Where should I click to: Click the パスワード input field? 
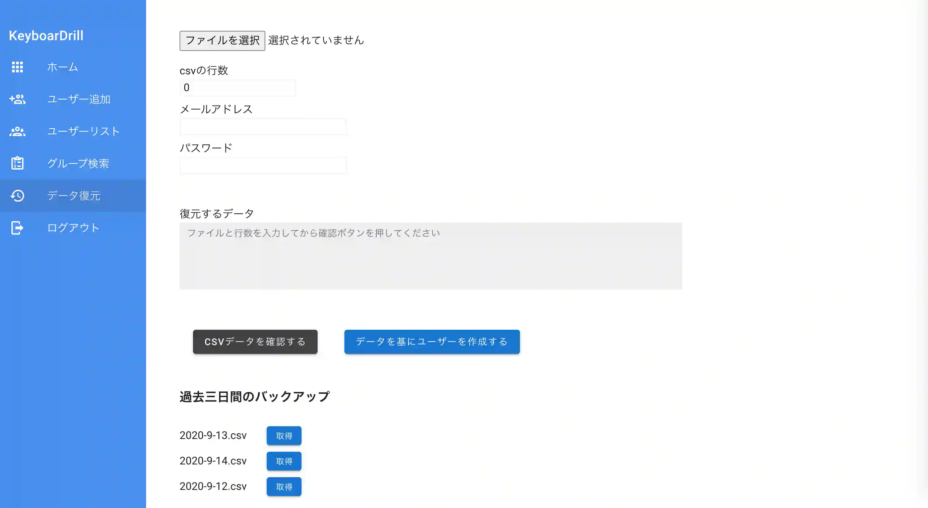pyautogui.click(x=263, y=166)
